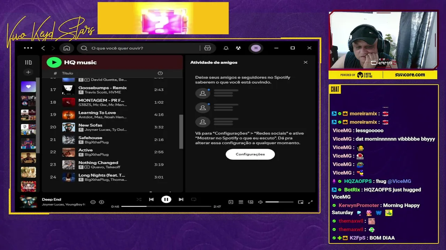Click KerwynPromoter username in chat
Screen dimensions: 446x250
(359, 205)
